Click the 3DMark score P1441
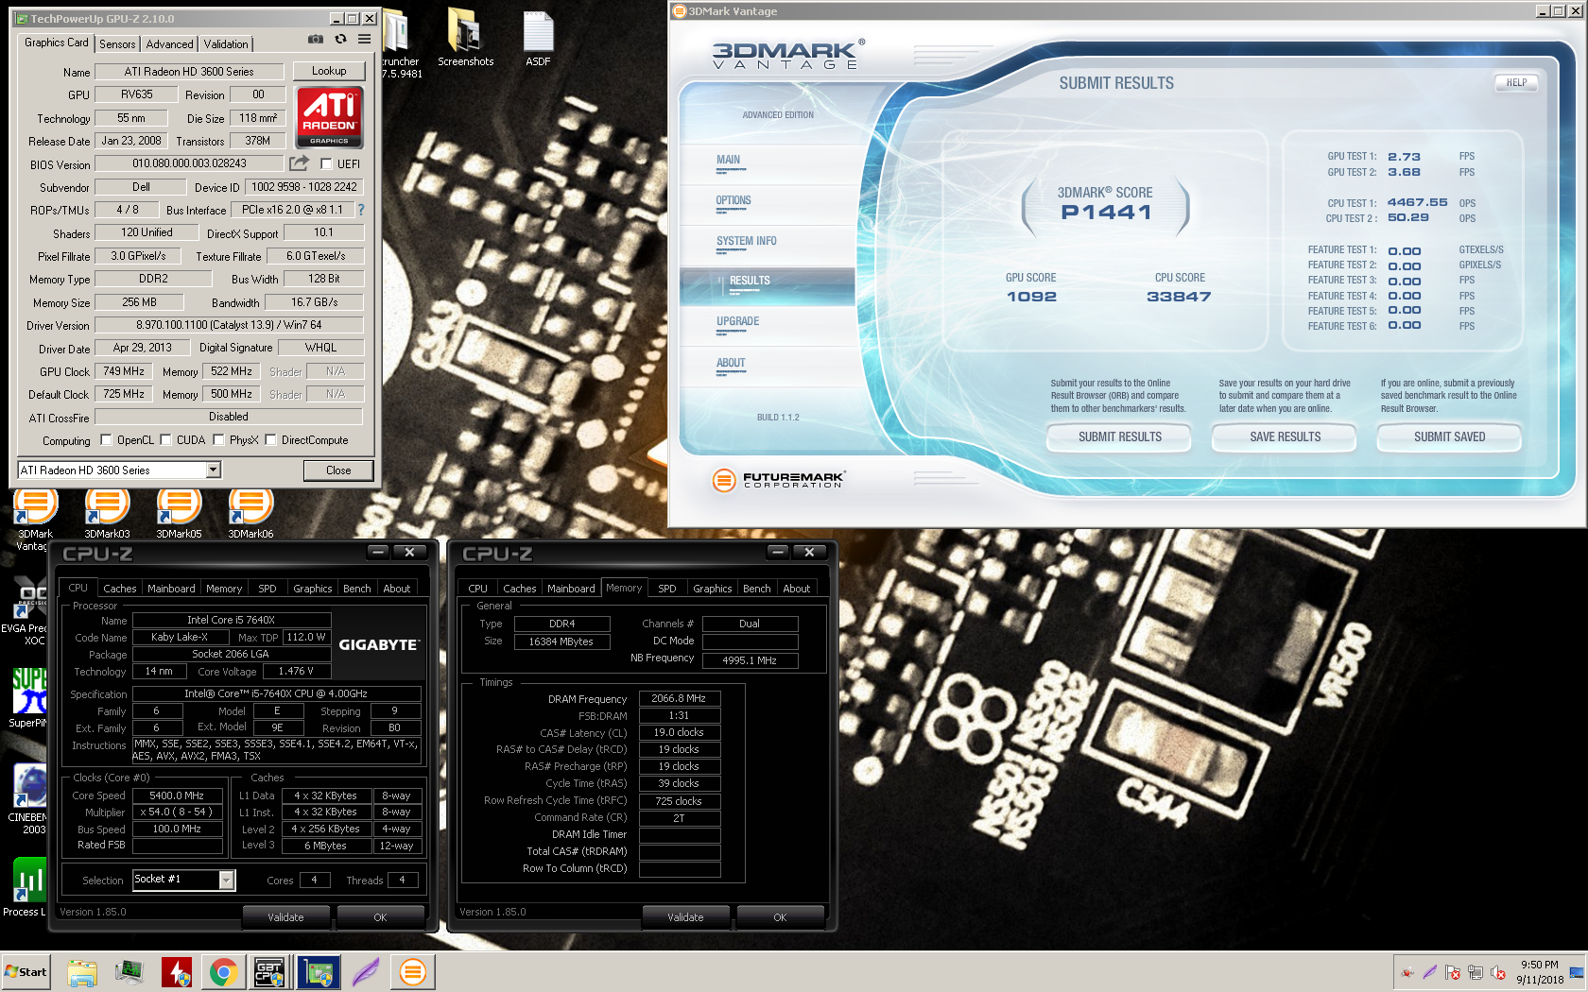 point(1106,213)
